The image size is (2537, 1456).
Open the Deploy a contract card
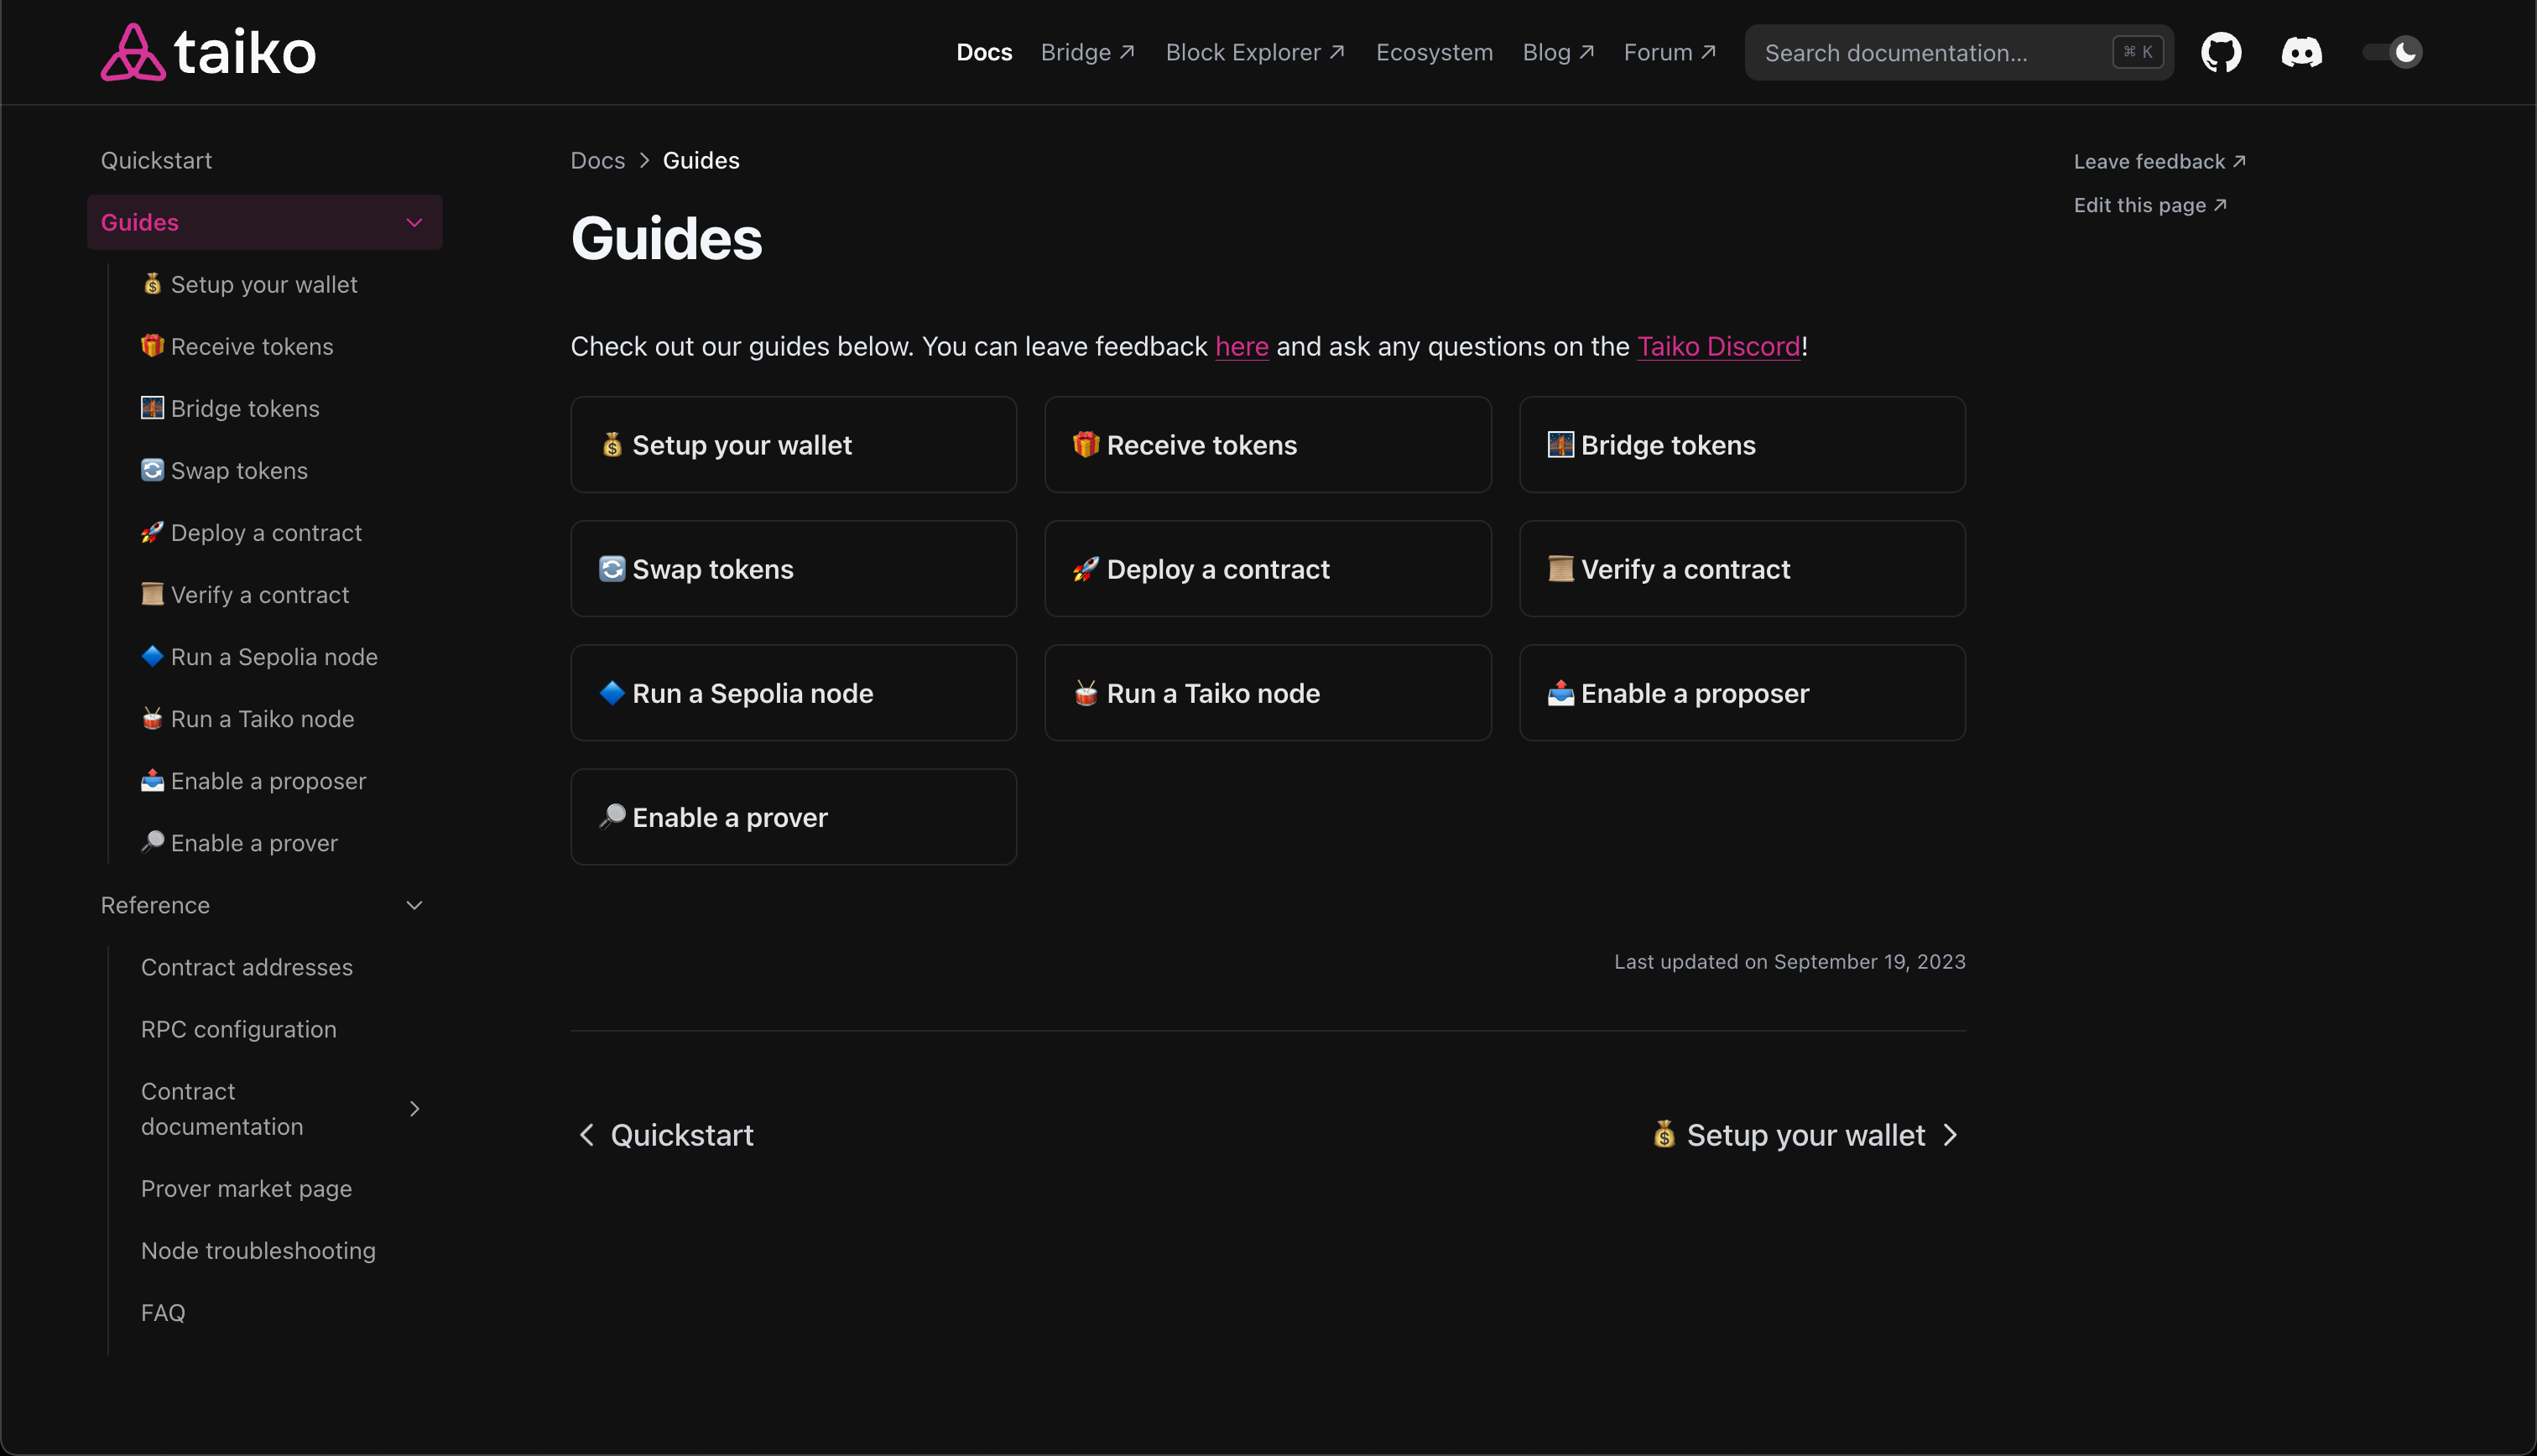click(1267, 568)
